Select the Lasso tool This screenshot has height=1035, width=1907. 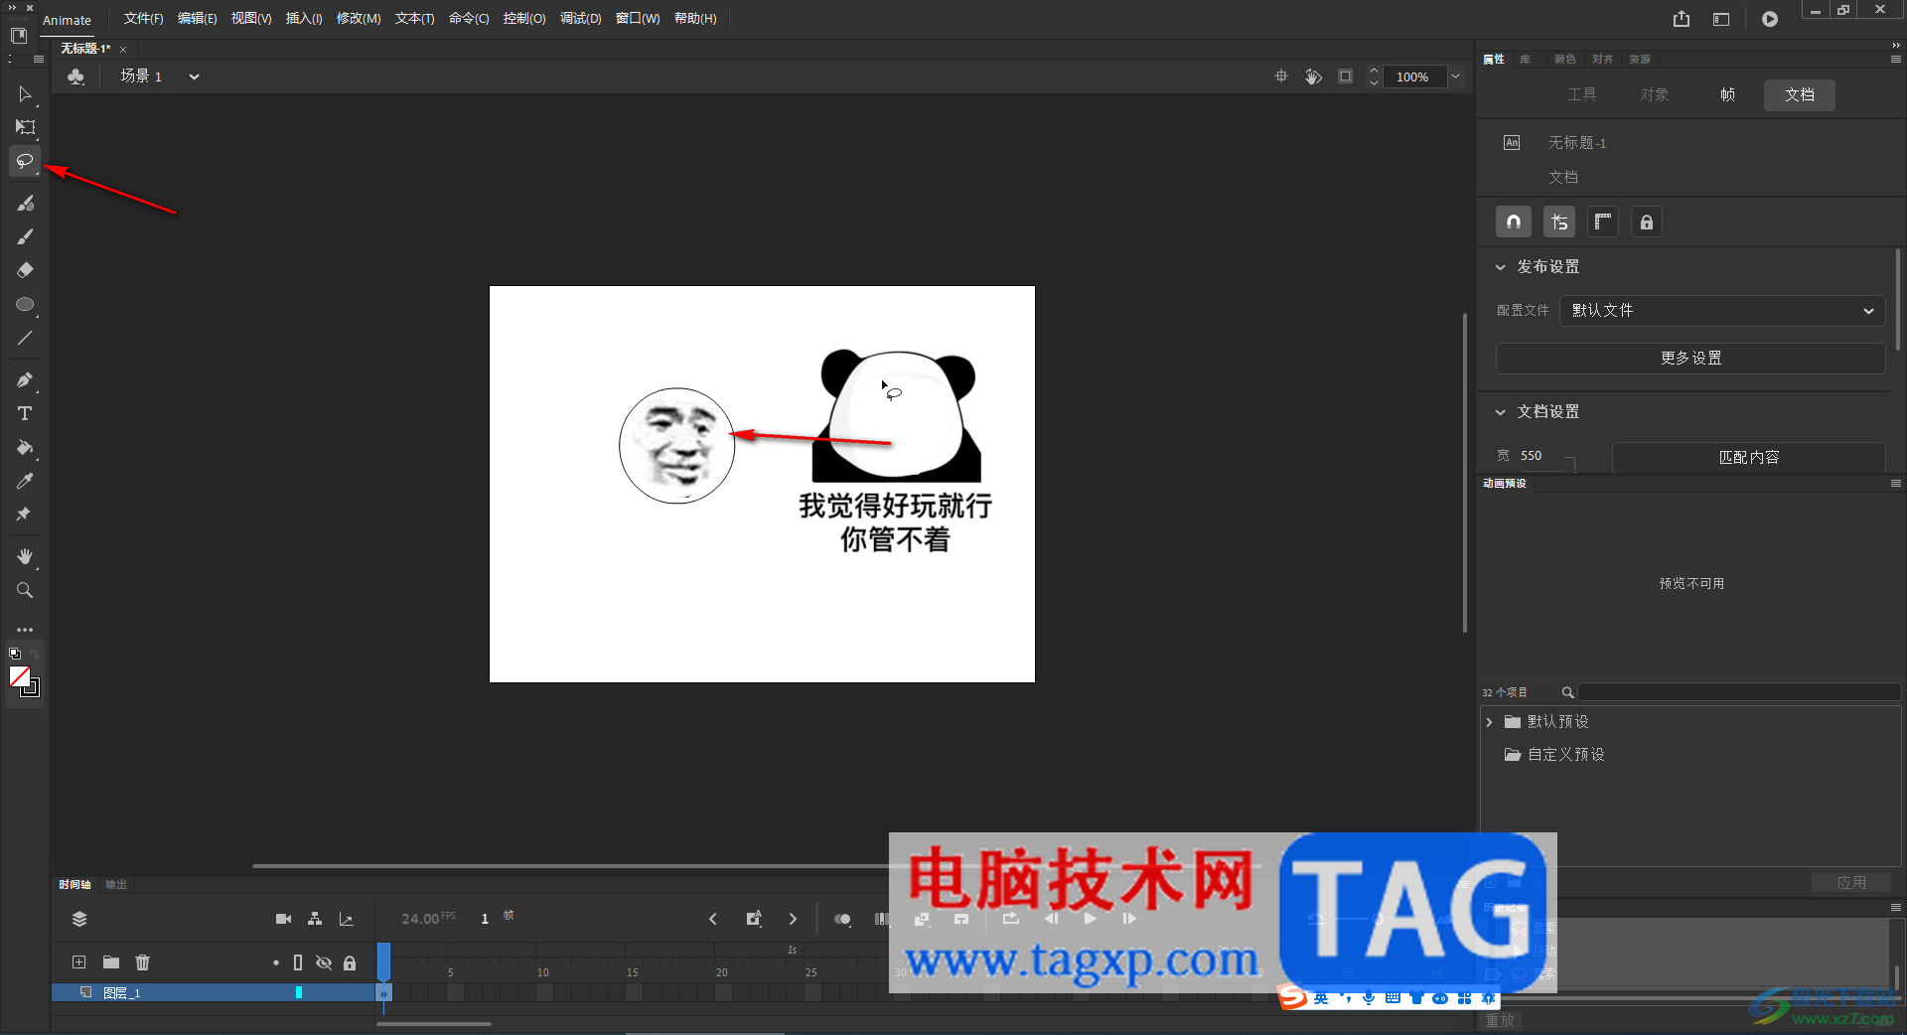tap(25, 161)
